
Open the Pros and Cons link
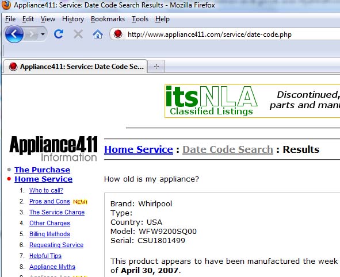pyautogui.click(x=49, y=201)
